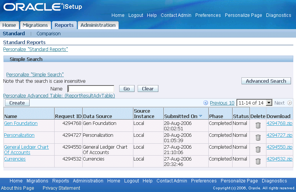Open the 11-14 of 14 record range dropdown
Screen dimensions: 296x192
tap(254, 103)
